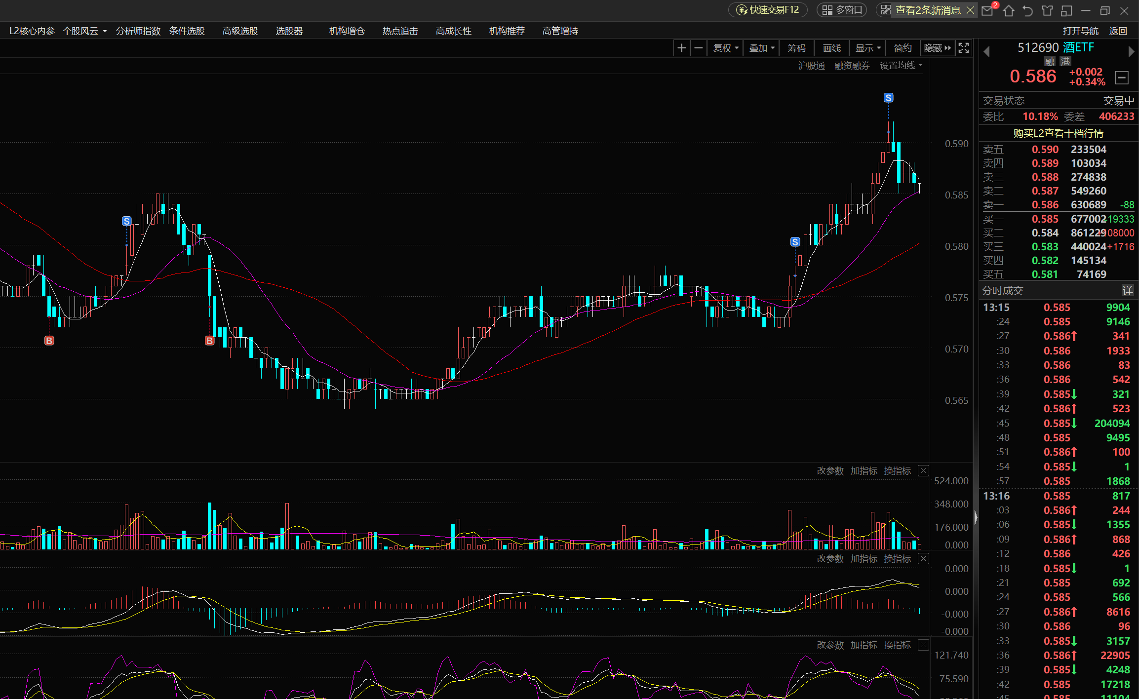Enter fullscreen chart mode icon
This screenshot has width=1139, height=699.
click(x=964, y=48)
